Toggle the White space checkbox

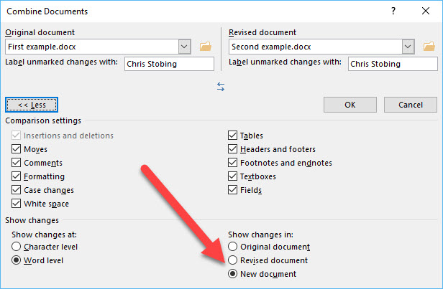17,204
